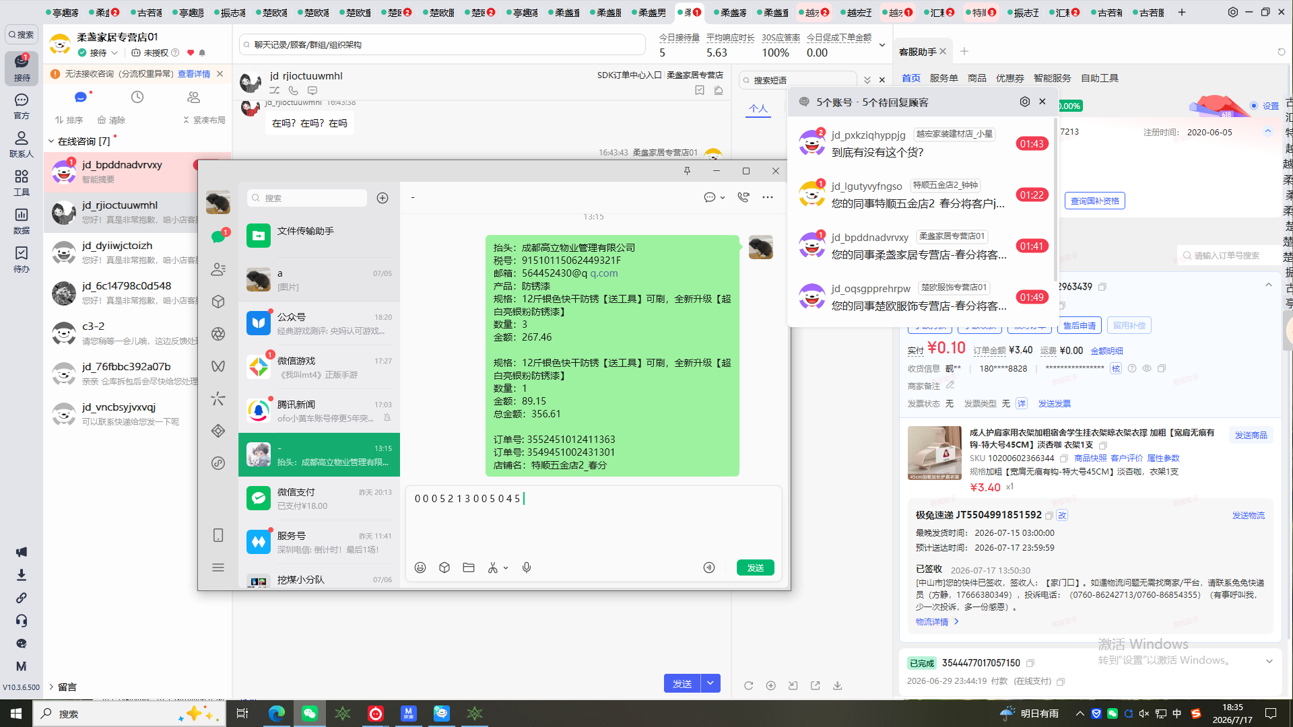
Task: Click the WeChat scissors screenshot icon
Action: click(x=493, y=567)
